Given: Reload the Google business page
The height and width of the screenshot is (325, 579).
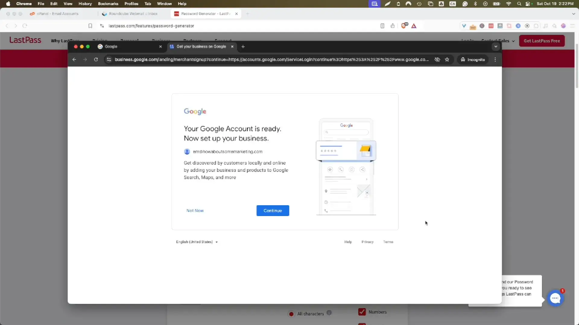Looking at the screenshot, I should 96,60.
